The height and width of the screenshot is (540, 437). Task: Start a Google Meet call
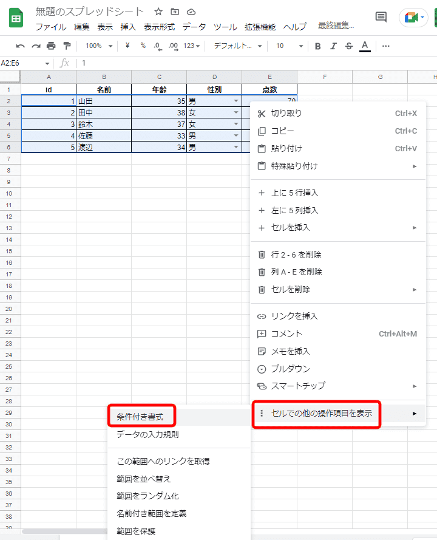[x=413, y=17]
